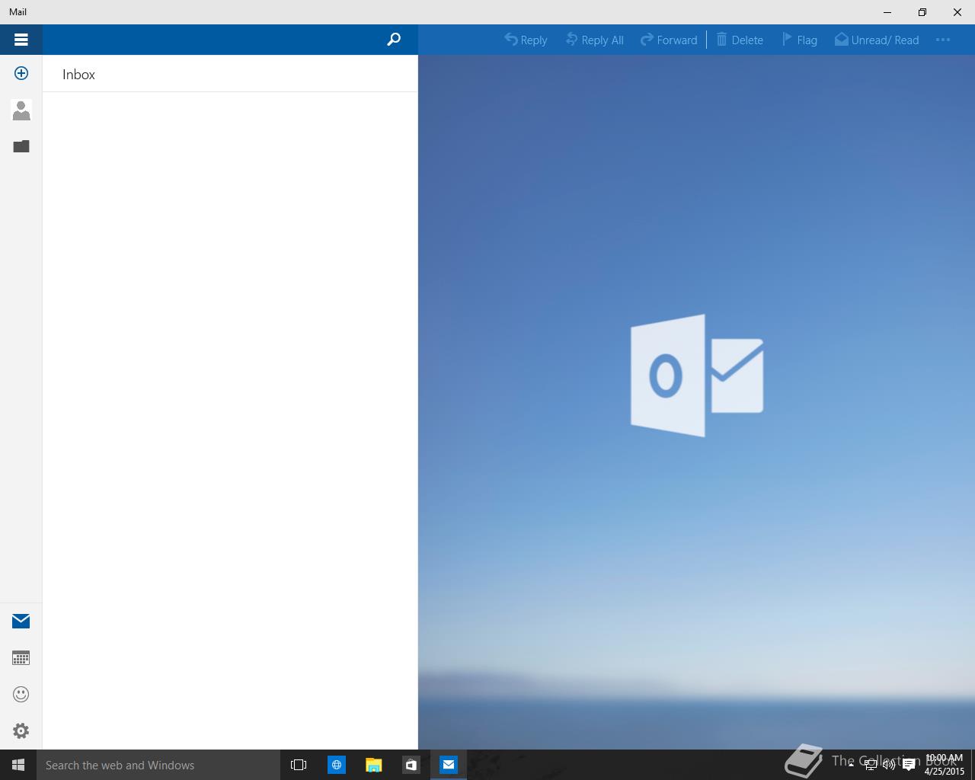Open Task View on the taskbar
Viewport: 975px width, 780px height.
coord(299,765)
